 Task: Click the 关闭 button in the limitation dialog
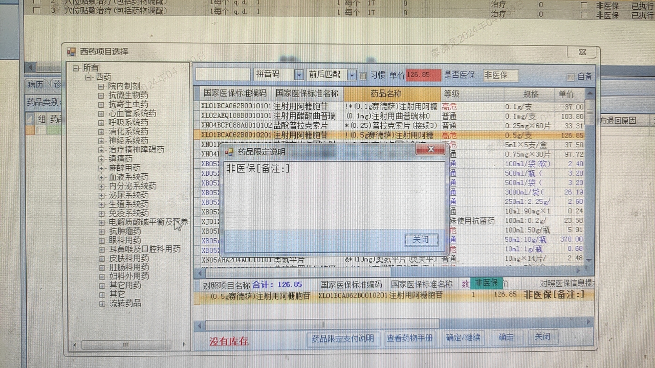[421, 240]
